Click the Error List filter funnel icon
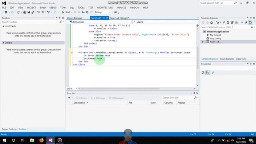 click(69, 98)
